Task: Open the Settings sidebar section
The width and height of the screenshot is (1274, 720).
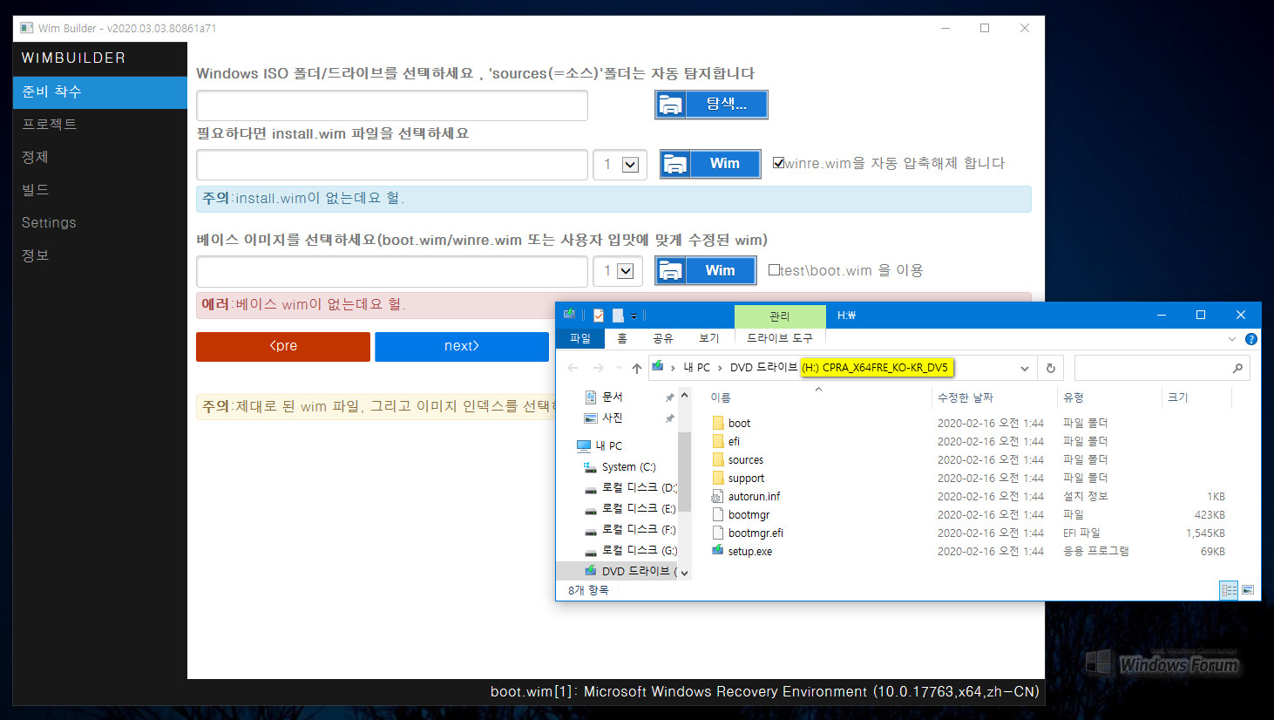Action: (100, 222)
